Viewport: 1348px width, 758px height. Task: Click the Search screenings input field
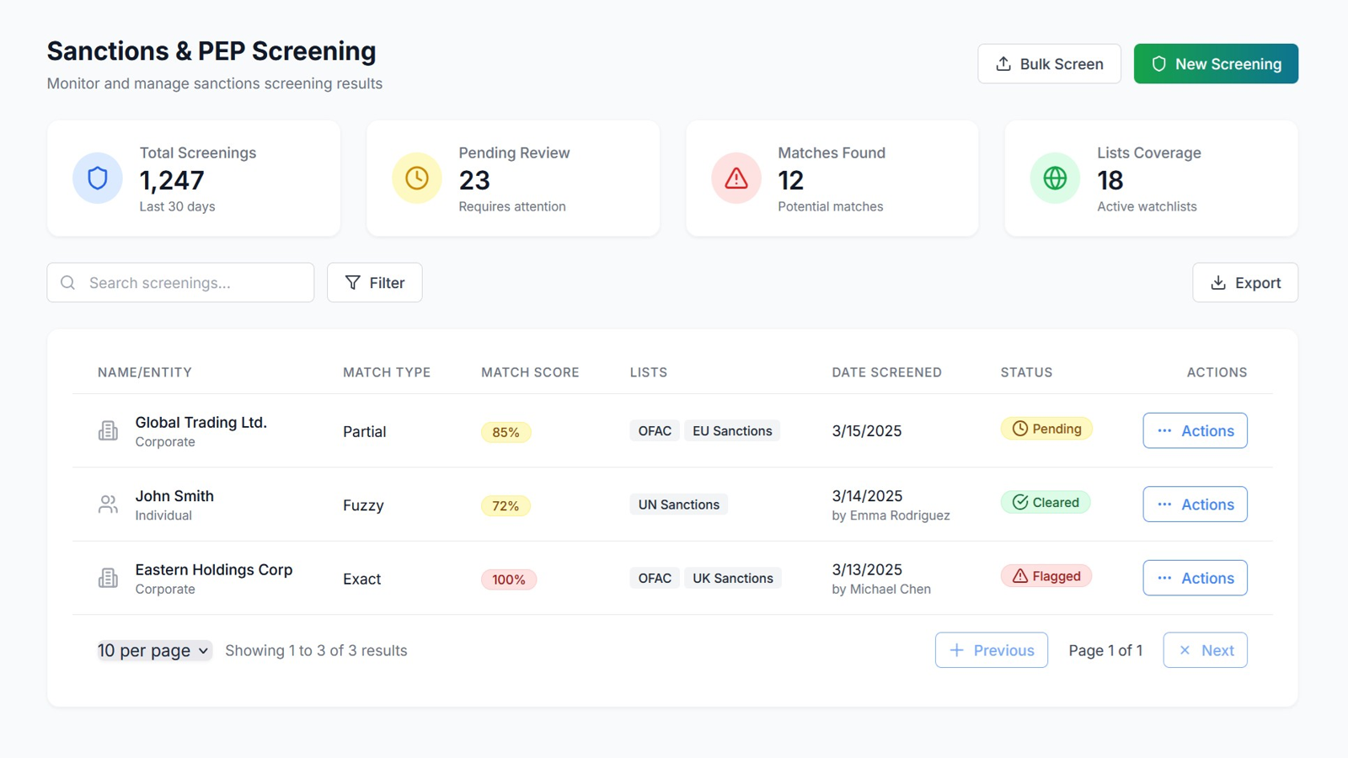point(194,283)
